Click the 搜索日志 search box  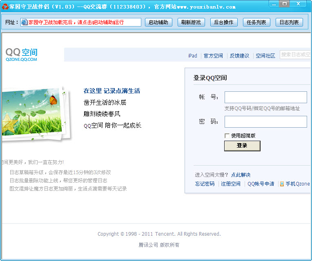point(295,55)
